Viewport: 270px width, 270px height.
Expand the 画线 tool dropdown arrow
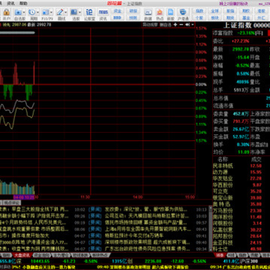(x=66, y=12)
